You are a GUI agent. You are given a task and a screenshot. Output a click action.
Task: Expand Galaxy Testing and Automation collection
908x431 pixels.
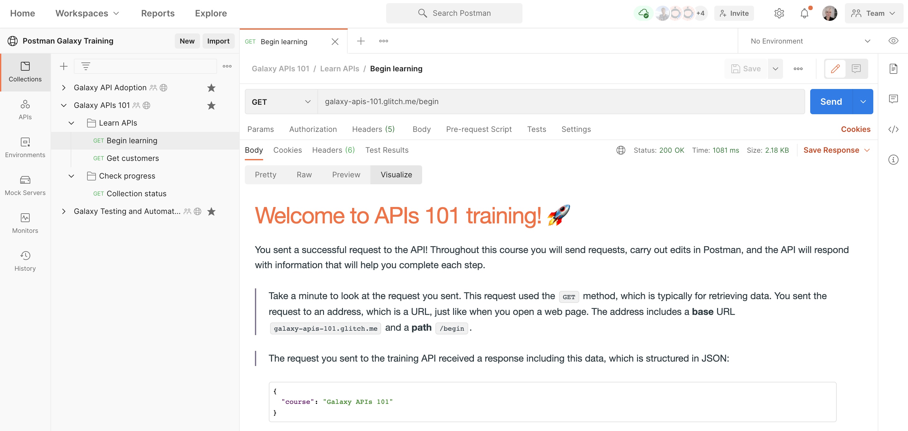click(63, 211)
